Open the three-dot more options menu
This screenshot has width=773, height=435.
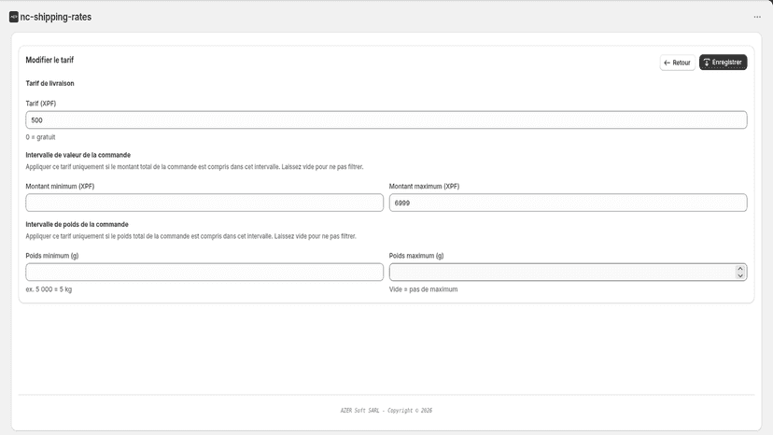coord(757,17)
